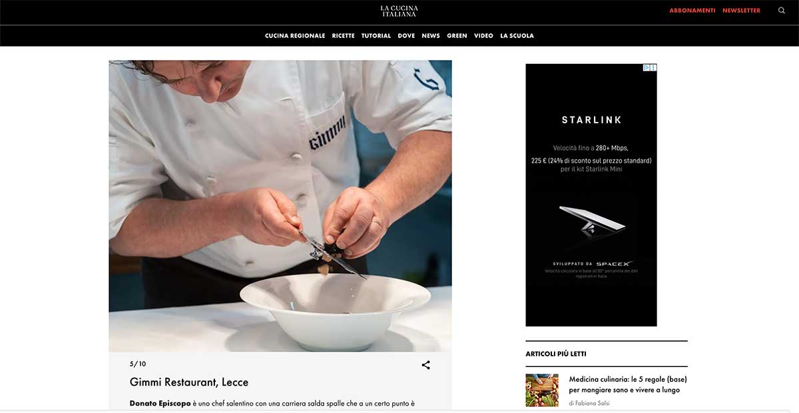Select the Green menu item
This screenshot has width=799, height=413.
click(x=457, y=36)
